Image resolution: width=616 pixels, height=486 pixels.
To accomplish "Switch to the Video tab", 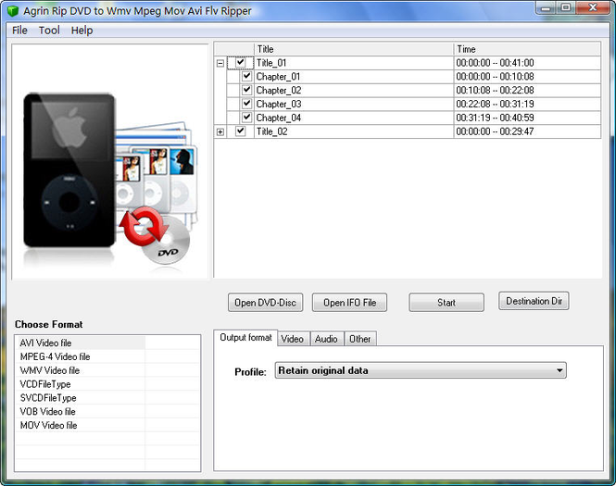I will pyautogui.click(x=293, y=339).
